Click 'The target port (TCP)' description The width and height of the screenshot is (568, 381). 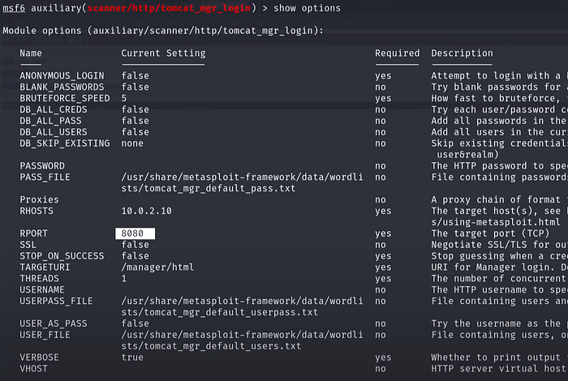tap(490, 233)
